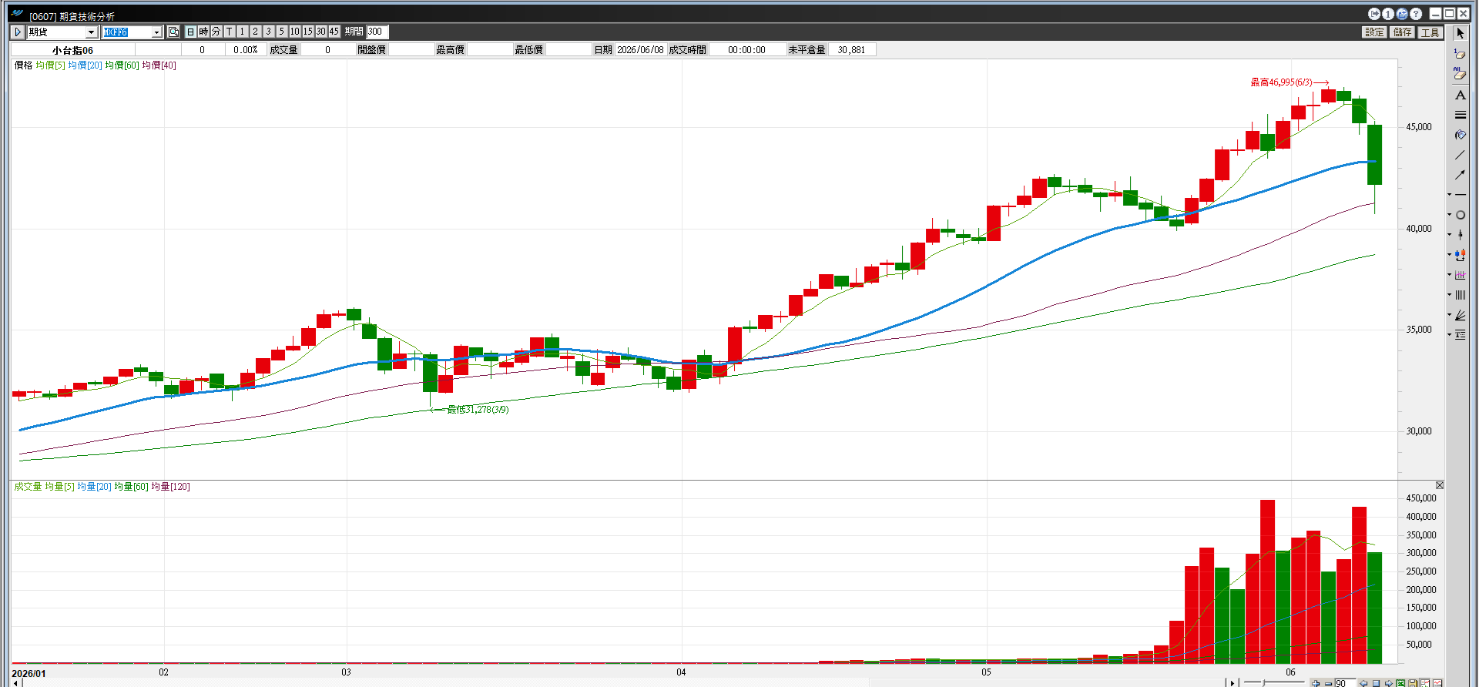Click the bar count field showing 90
Screen dimensions: 1479x687
[x=1345, y=683]
